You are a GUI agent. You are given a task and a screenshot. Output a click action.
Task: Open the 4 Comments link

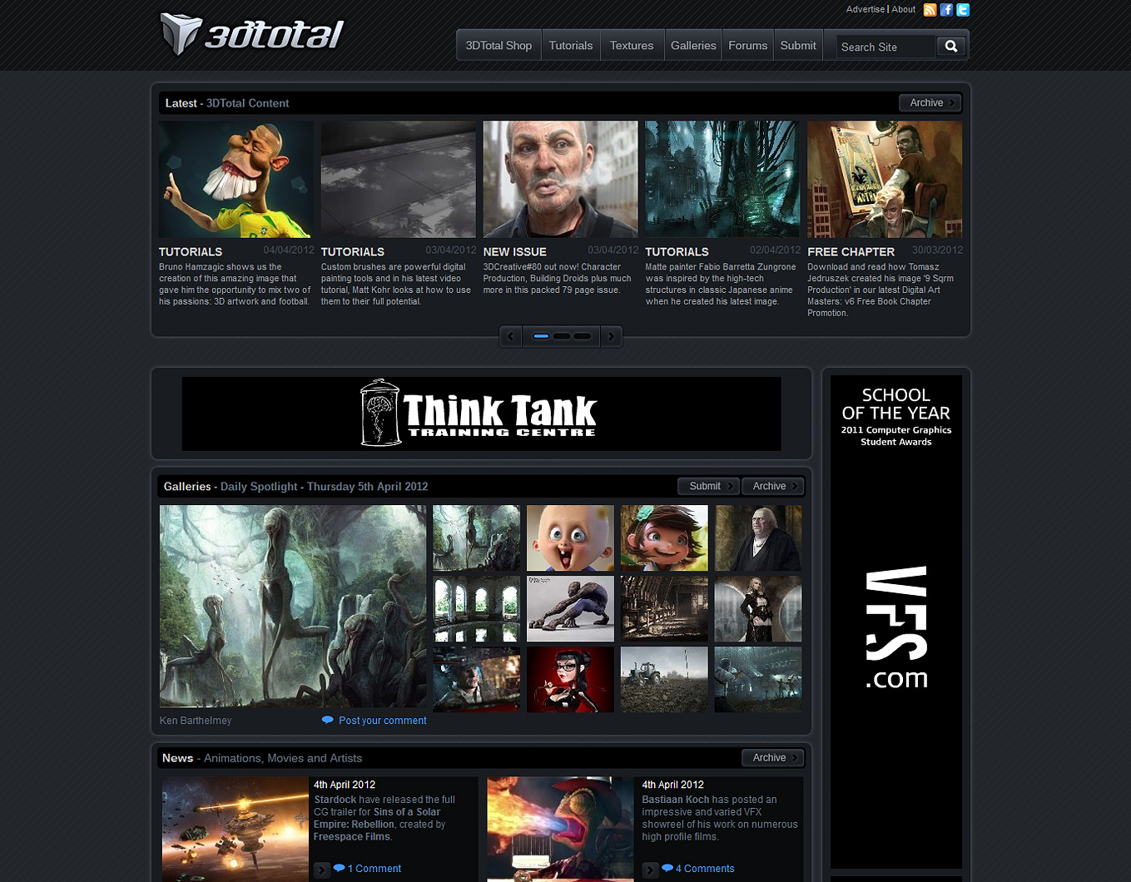pos(705,869)
